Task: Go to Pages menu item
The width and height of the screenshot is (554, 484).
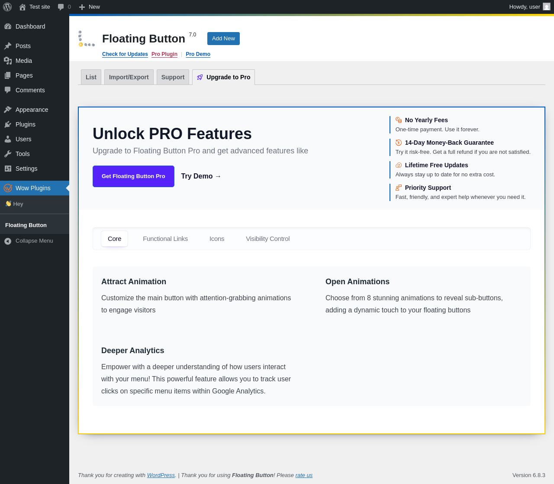Action: [35, 75]
